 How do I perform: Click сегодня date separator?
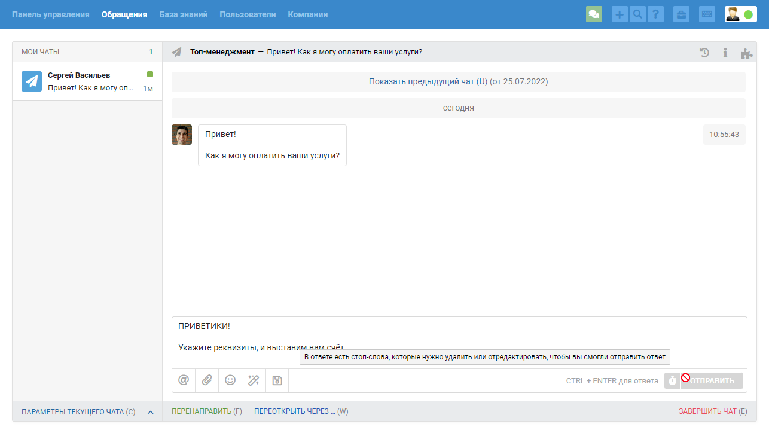[458, 108]
